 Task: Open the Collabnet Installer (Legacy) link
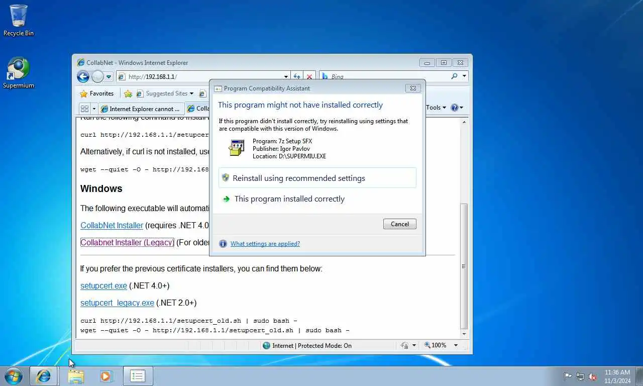[x=127, y=242]
